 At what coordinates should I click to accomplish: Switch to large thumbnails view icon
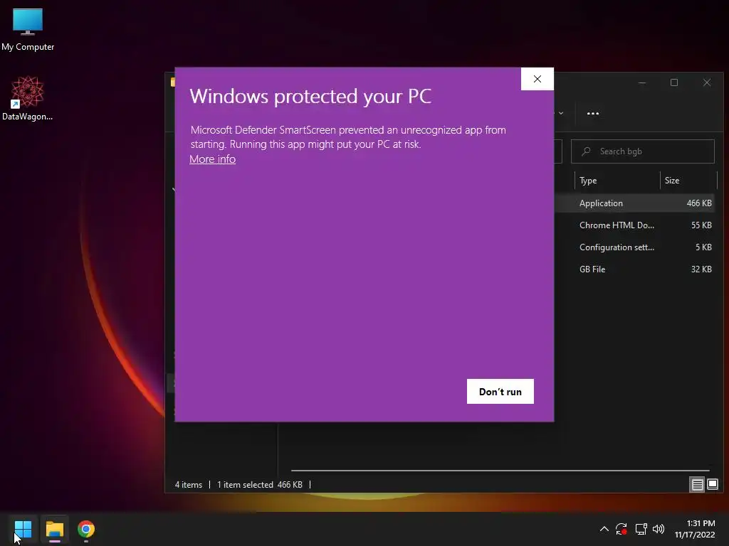pyautogui.click(x=712, y=485)
